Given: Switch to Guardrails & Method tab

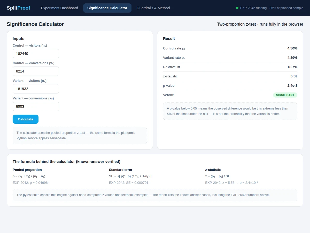Looking at the screenshot, I should point(153,8).
